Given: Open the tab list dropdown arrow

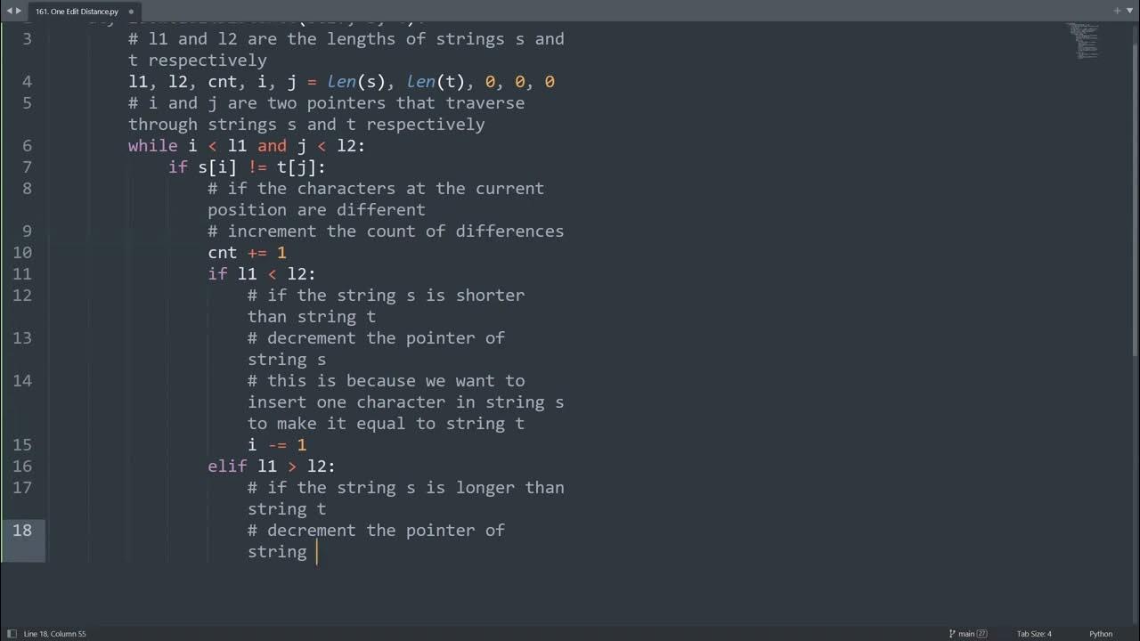Looking at the screenshot, I should point(1129,11).
